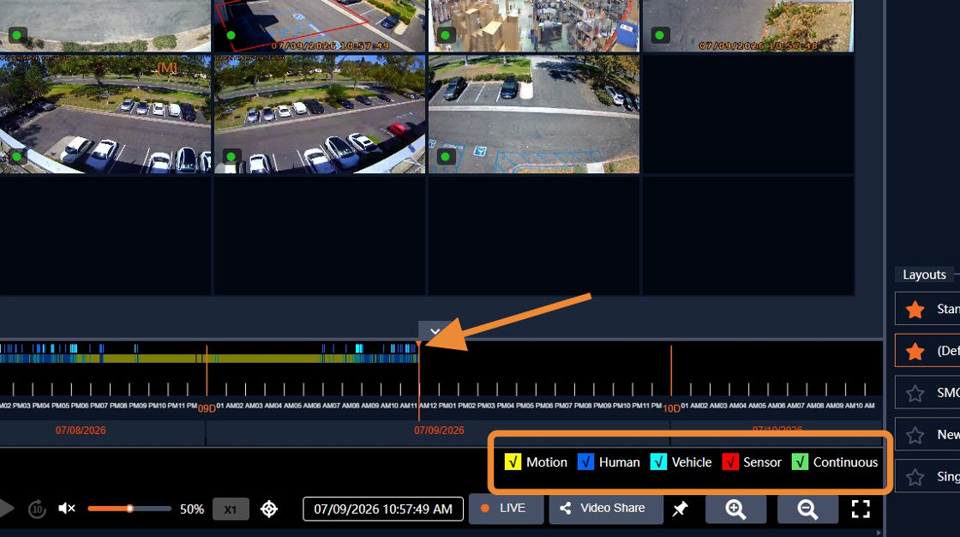Select the layout starting with SMC
Image resolution: width=960 pixels, height=537 pixels.
point(927,392)
